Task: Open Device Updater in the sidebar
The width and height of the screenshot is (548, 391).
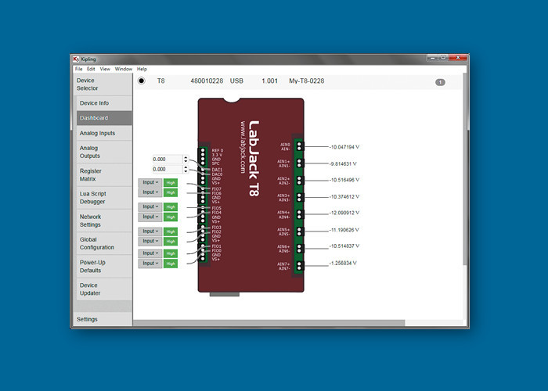Action: pos(104,289)
